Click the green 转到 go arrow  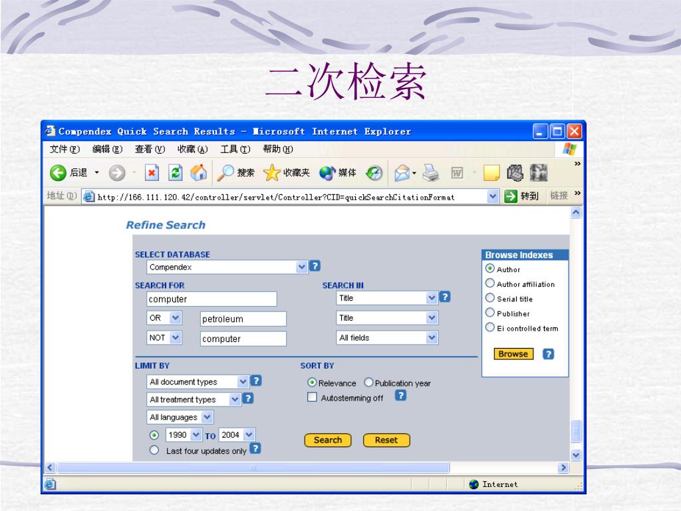511,196
